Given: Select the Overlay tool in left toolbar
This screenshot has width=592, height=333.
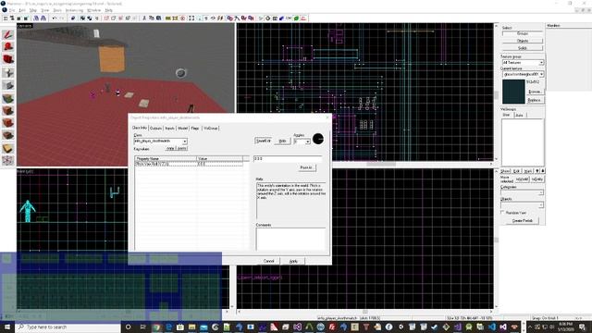Looking at the screenshot, I should (8, 135).
